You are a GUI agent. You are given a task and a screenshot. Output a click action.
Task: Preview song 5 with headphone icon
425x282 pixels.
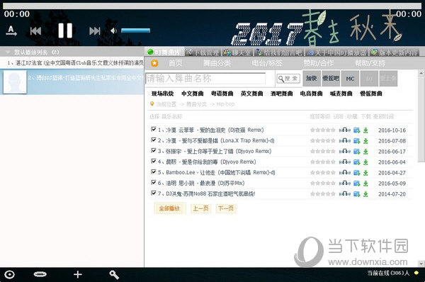(x=345, y=172)
